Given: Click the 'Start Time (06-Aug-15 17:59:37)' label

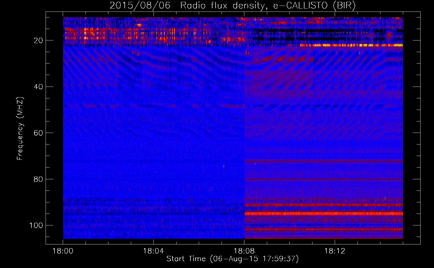Looking at the screenshot, I should coord(233,259).
